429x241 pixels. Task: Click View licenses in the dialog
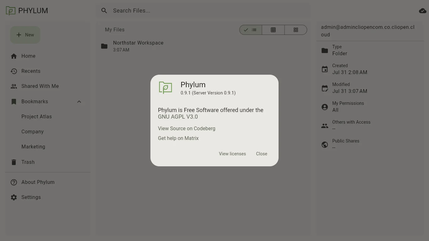click(x=232, y=154)
